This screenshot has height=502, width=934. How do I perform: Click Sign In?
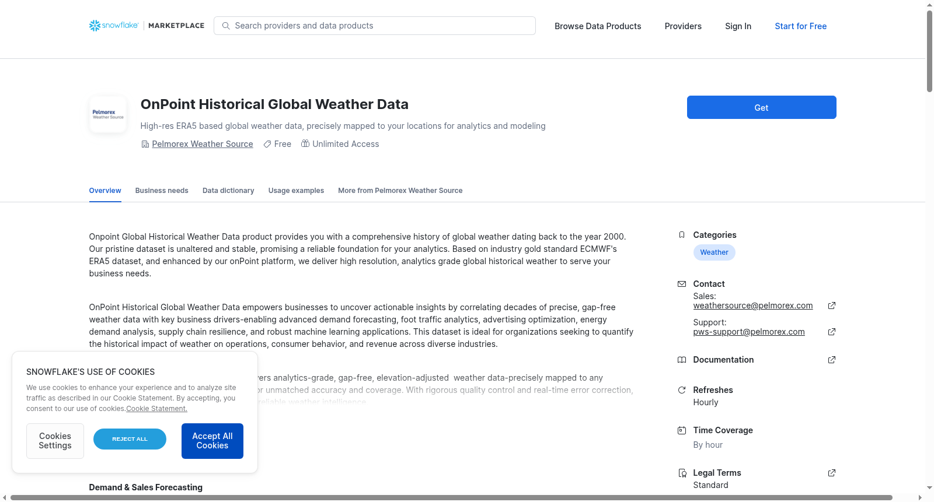point(738,26)
